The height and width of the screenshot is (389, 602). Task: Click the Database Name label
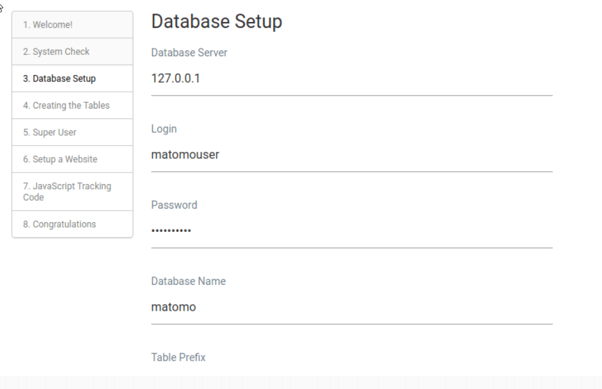tap(188, 281)
